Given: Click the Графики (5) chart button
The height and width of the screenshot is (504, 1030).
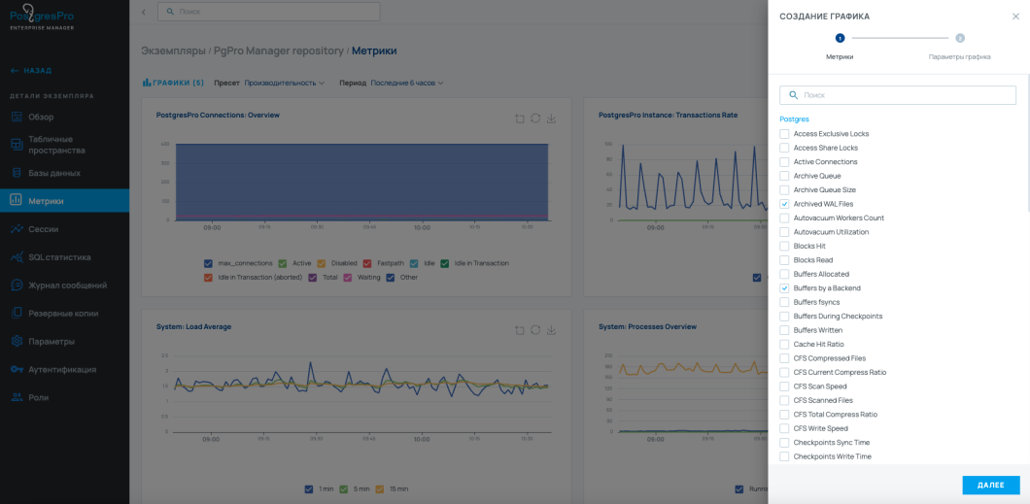Looking at the screenshot, I should point(173,84).
